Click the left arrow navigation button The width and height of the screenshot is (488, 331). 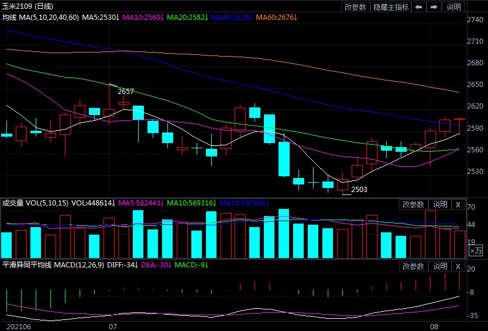pos(419,7)
